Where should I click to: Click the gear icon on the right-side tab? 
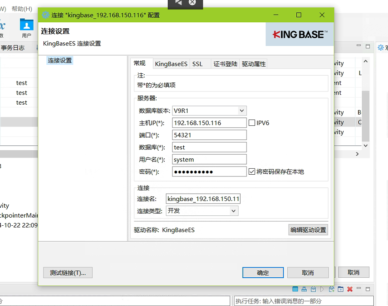(381, 47)
